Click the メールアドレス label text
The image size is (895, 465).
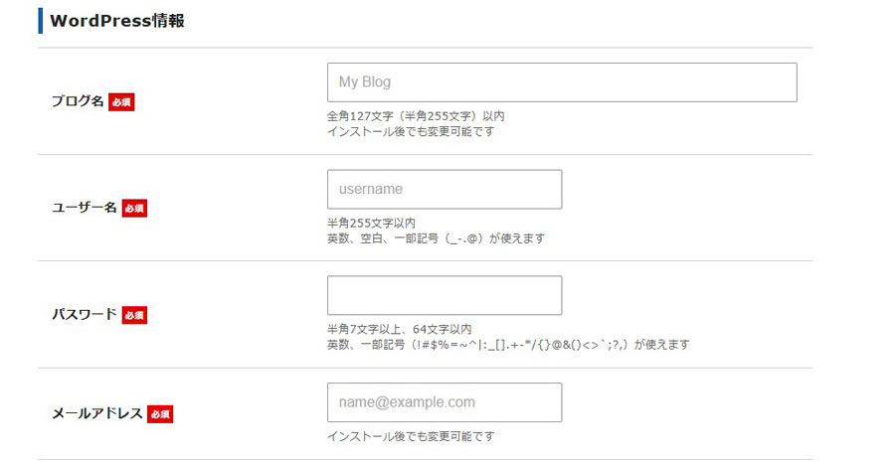point(97,413)
